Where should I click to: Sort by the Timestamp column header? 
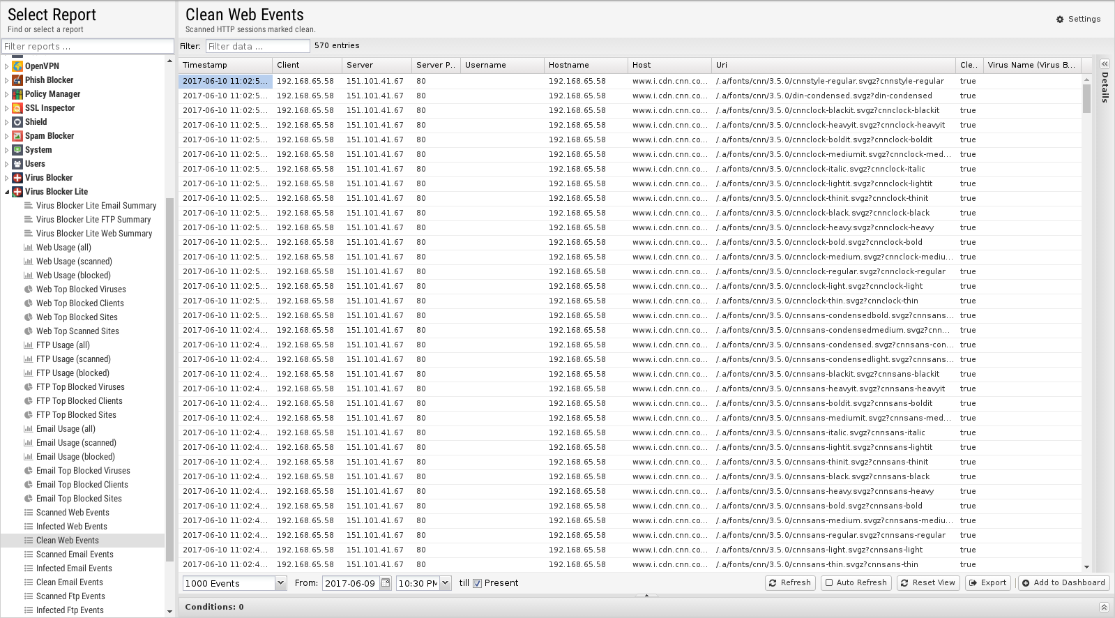click(x=225, y=65)
